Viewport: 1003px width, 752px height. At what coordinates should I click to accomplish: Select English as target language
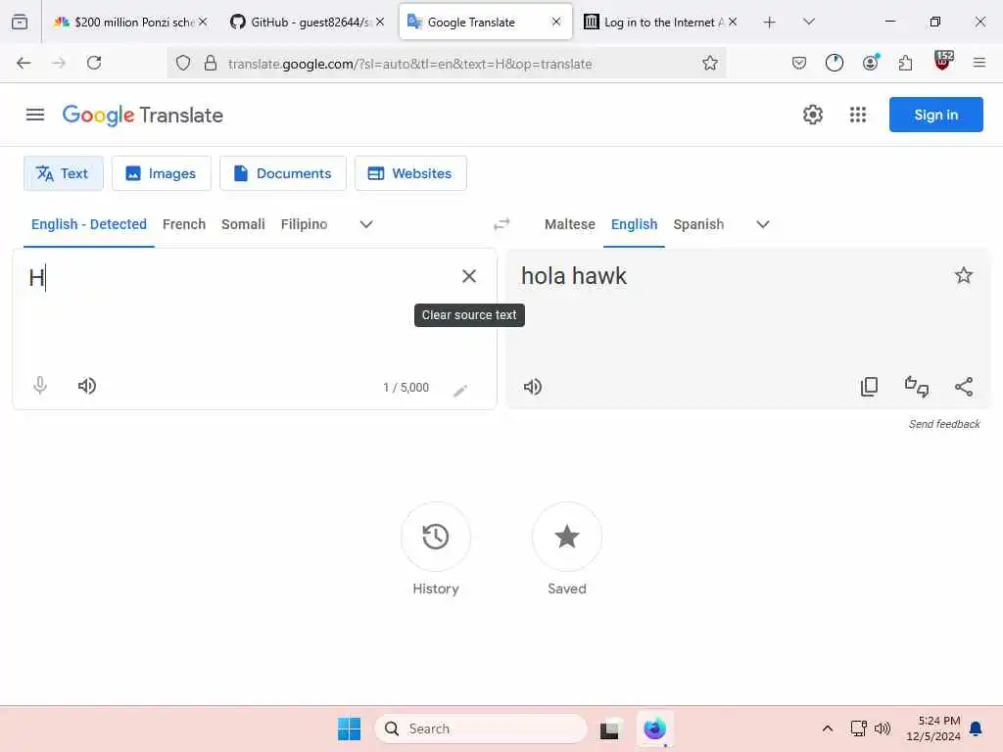click(634, 224)
